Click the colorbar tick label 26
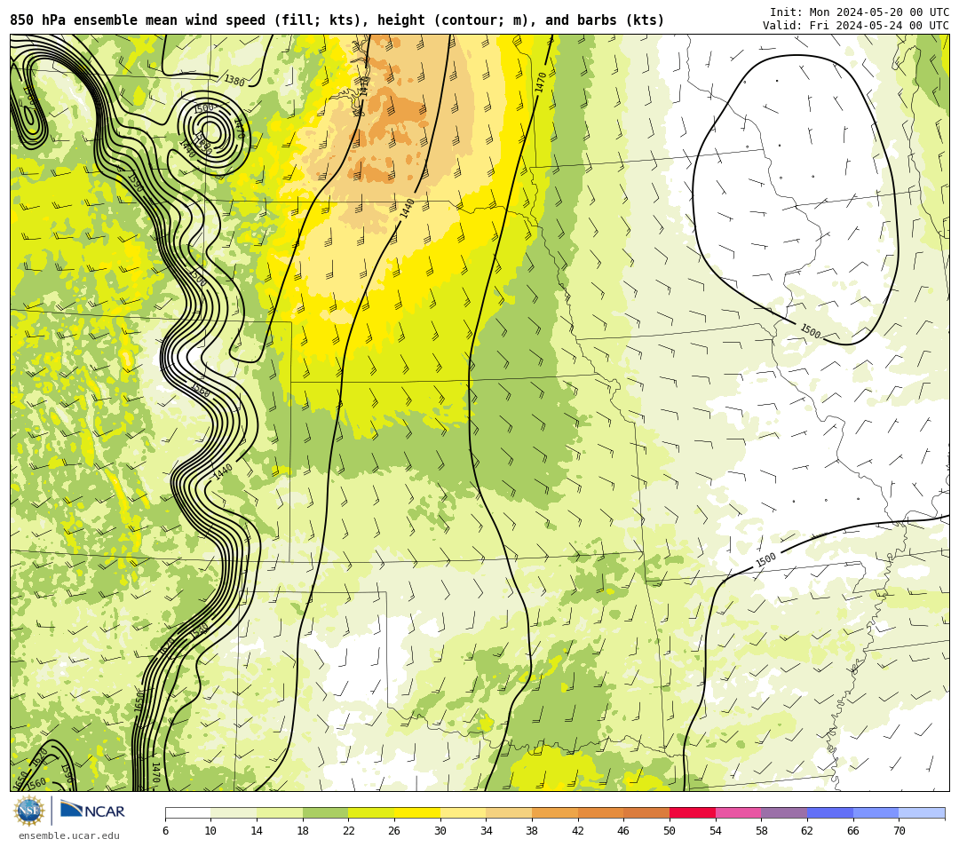The height and width of the screenshot is (847, 959). point(394,830)
